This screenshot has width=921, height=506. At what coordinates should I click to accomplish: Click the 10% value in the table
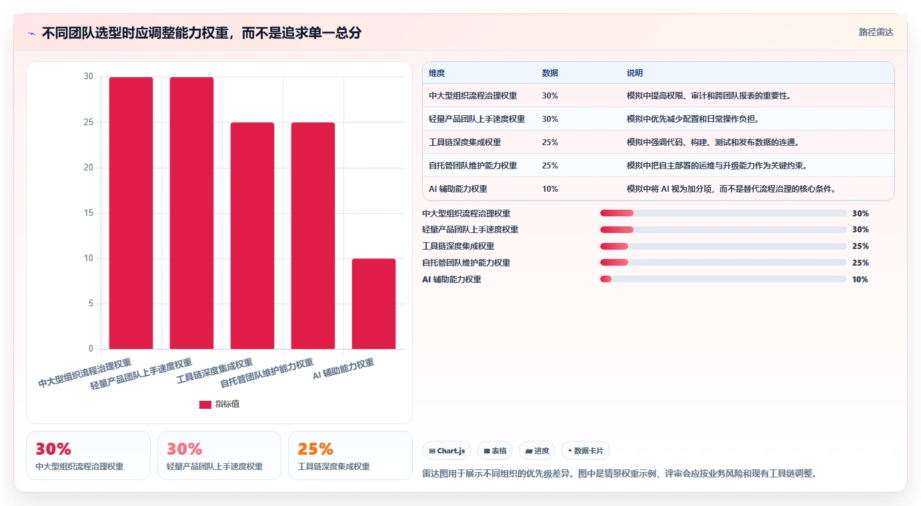point(550,189)
